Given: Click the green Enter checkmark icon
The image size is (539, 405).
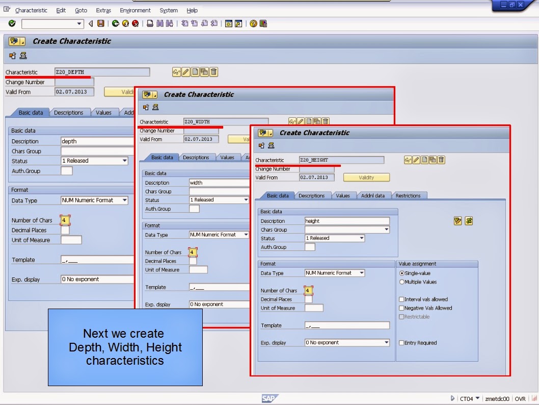Looking at the screenshot, I should [12, 23].
